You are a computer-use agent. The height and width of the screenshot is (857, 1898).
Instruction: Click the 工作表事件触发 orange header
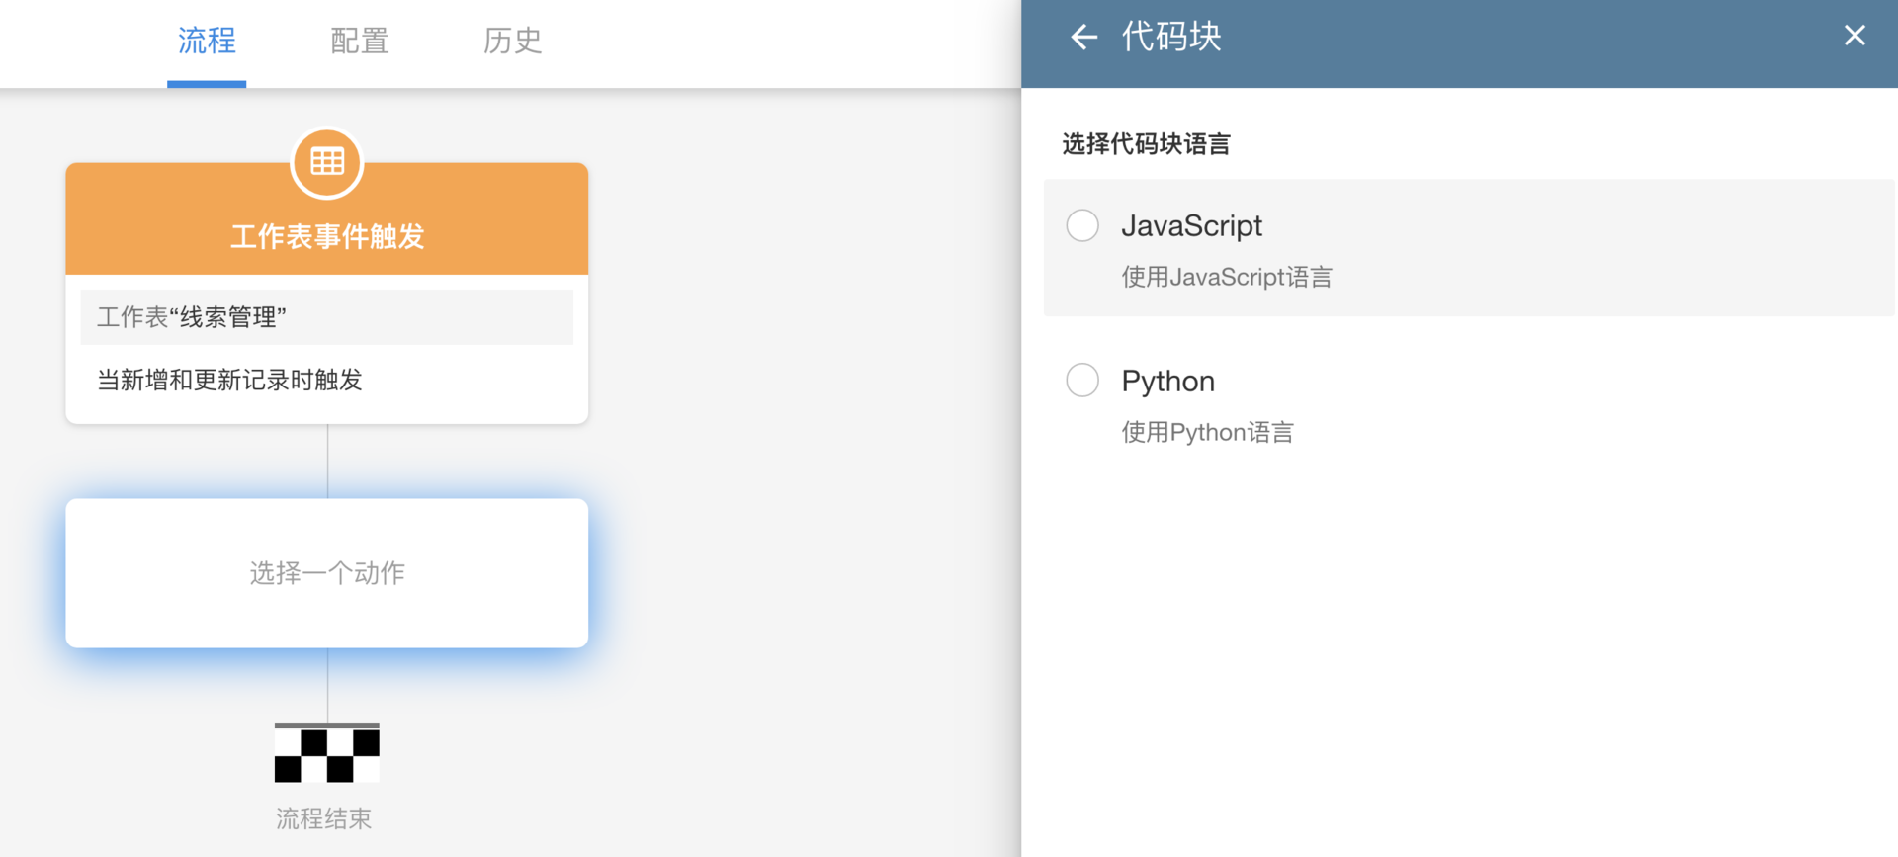(327, 235)
